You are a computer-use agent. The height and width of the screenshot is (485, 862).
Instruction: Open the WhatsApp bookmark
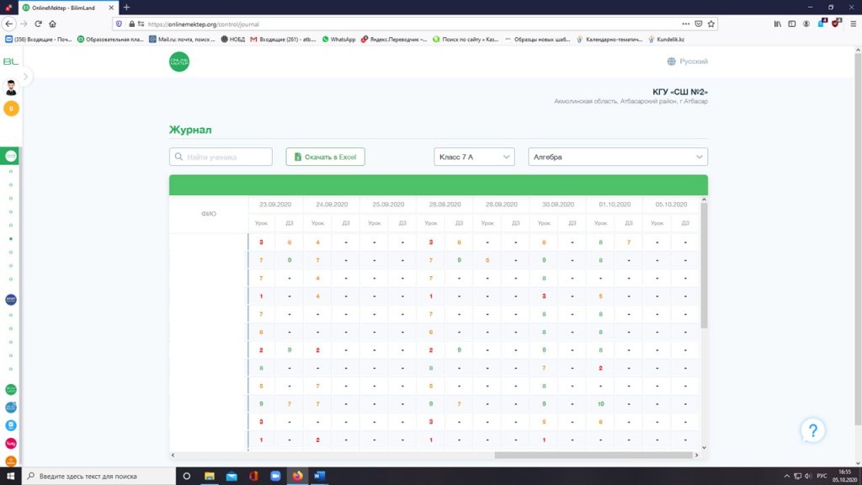click(x=338, y=39)
